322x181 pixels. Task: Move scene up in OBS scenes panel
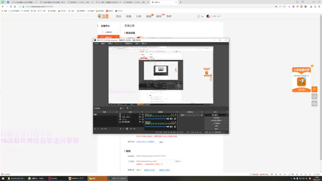tap(102, 129)
